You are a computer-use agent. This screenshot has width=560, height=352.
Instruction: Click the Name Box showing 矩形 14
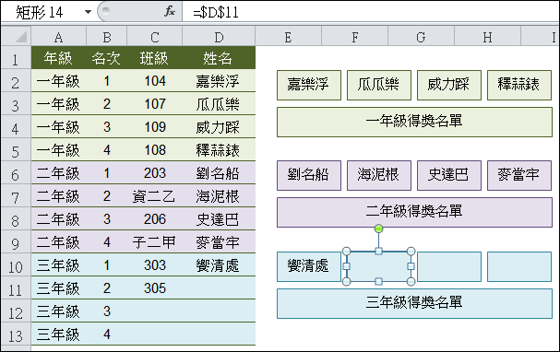(48, 12)
